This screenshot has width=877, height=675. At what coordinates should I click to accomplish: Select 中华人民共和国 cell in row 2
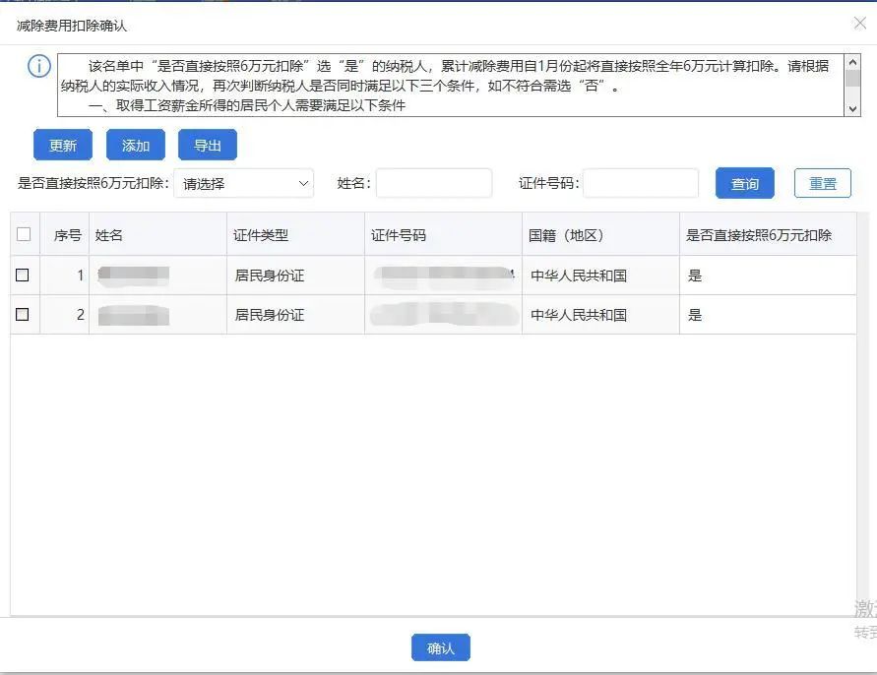600,315
